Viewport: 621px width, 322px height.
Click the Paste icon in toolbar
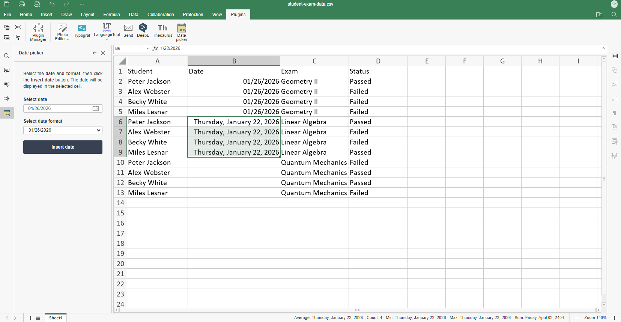point(7,38)
